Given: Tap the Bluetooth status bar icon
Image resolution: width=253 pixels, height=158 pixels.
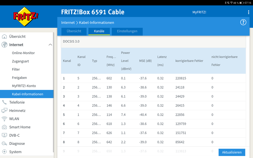Looking at the screenshot, I should point(226,3).
